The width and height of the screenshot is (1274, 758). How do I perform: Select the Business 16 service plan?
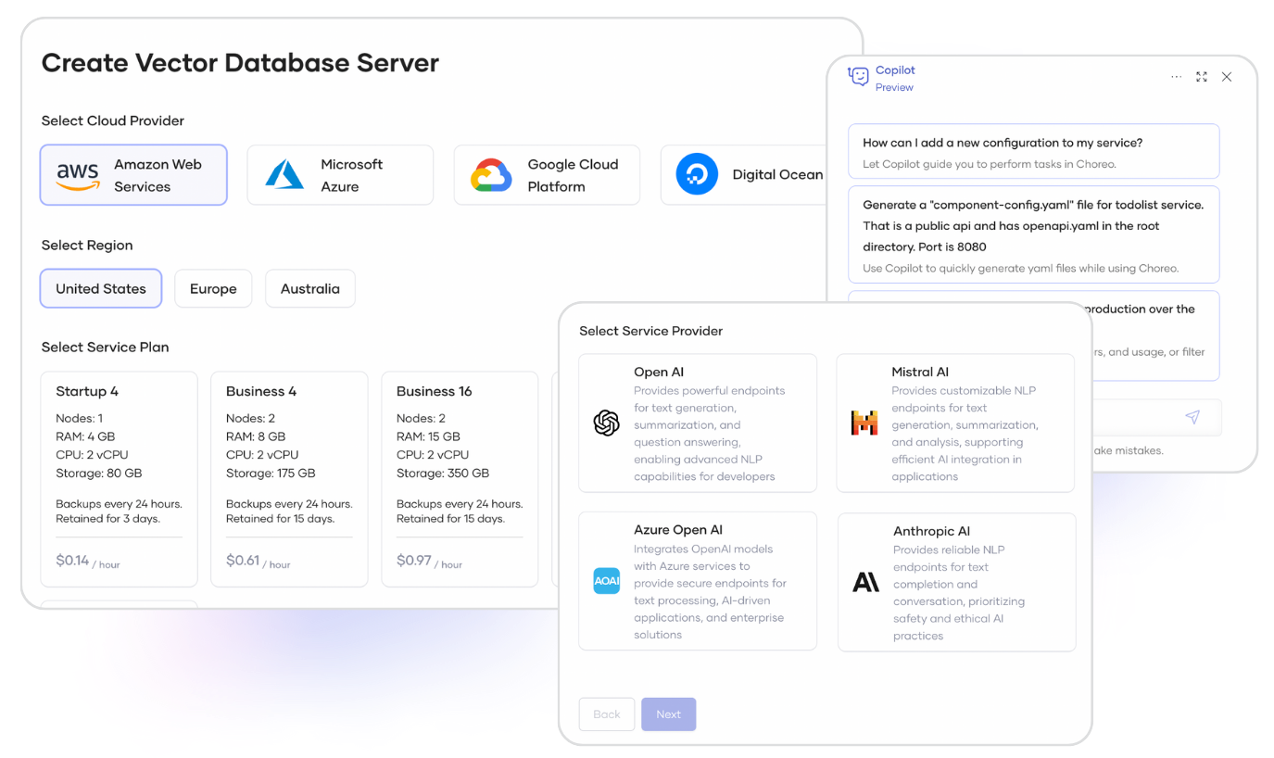pos(460,479)
